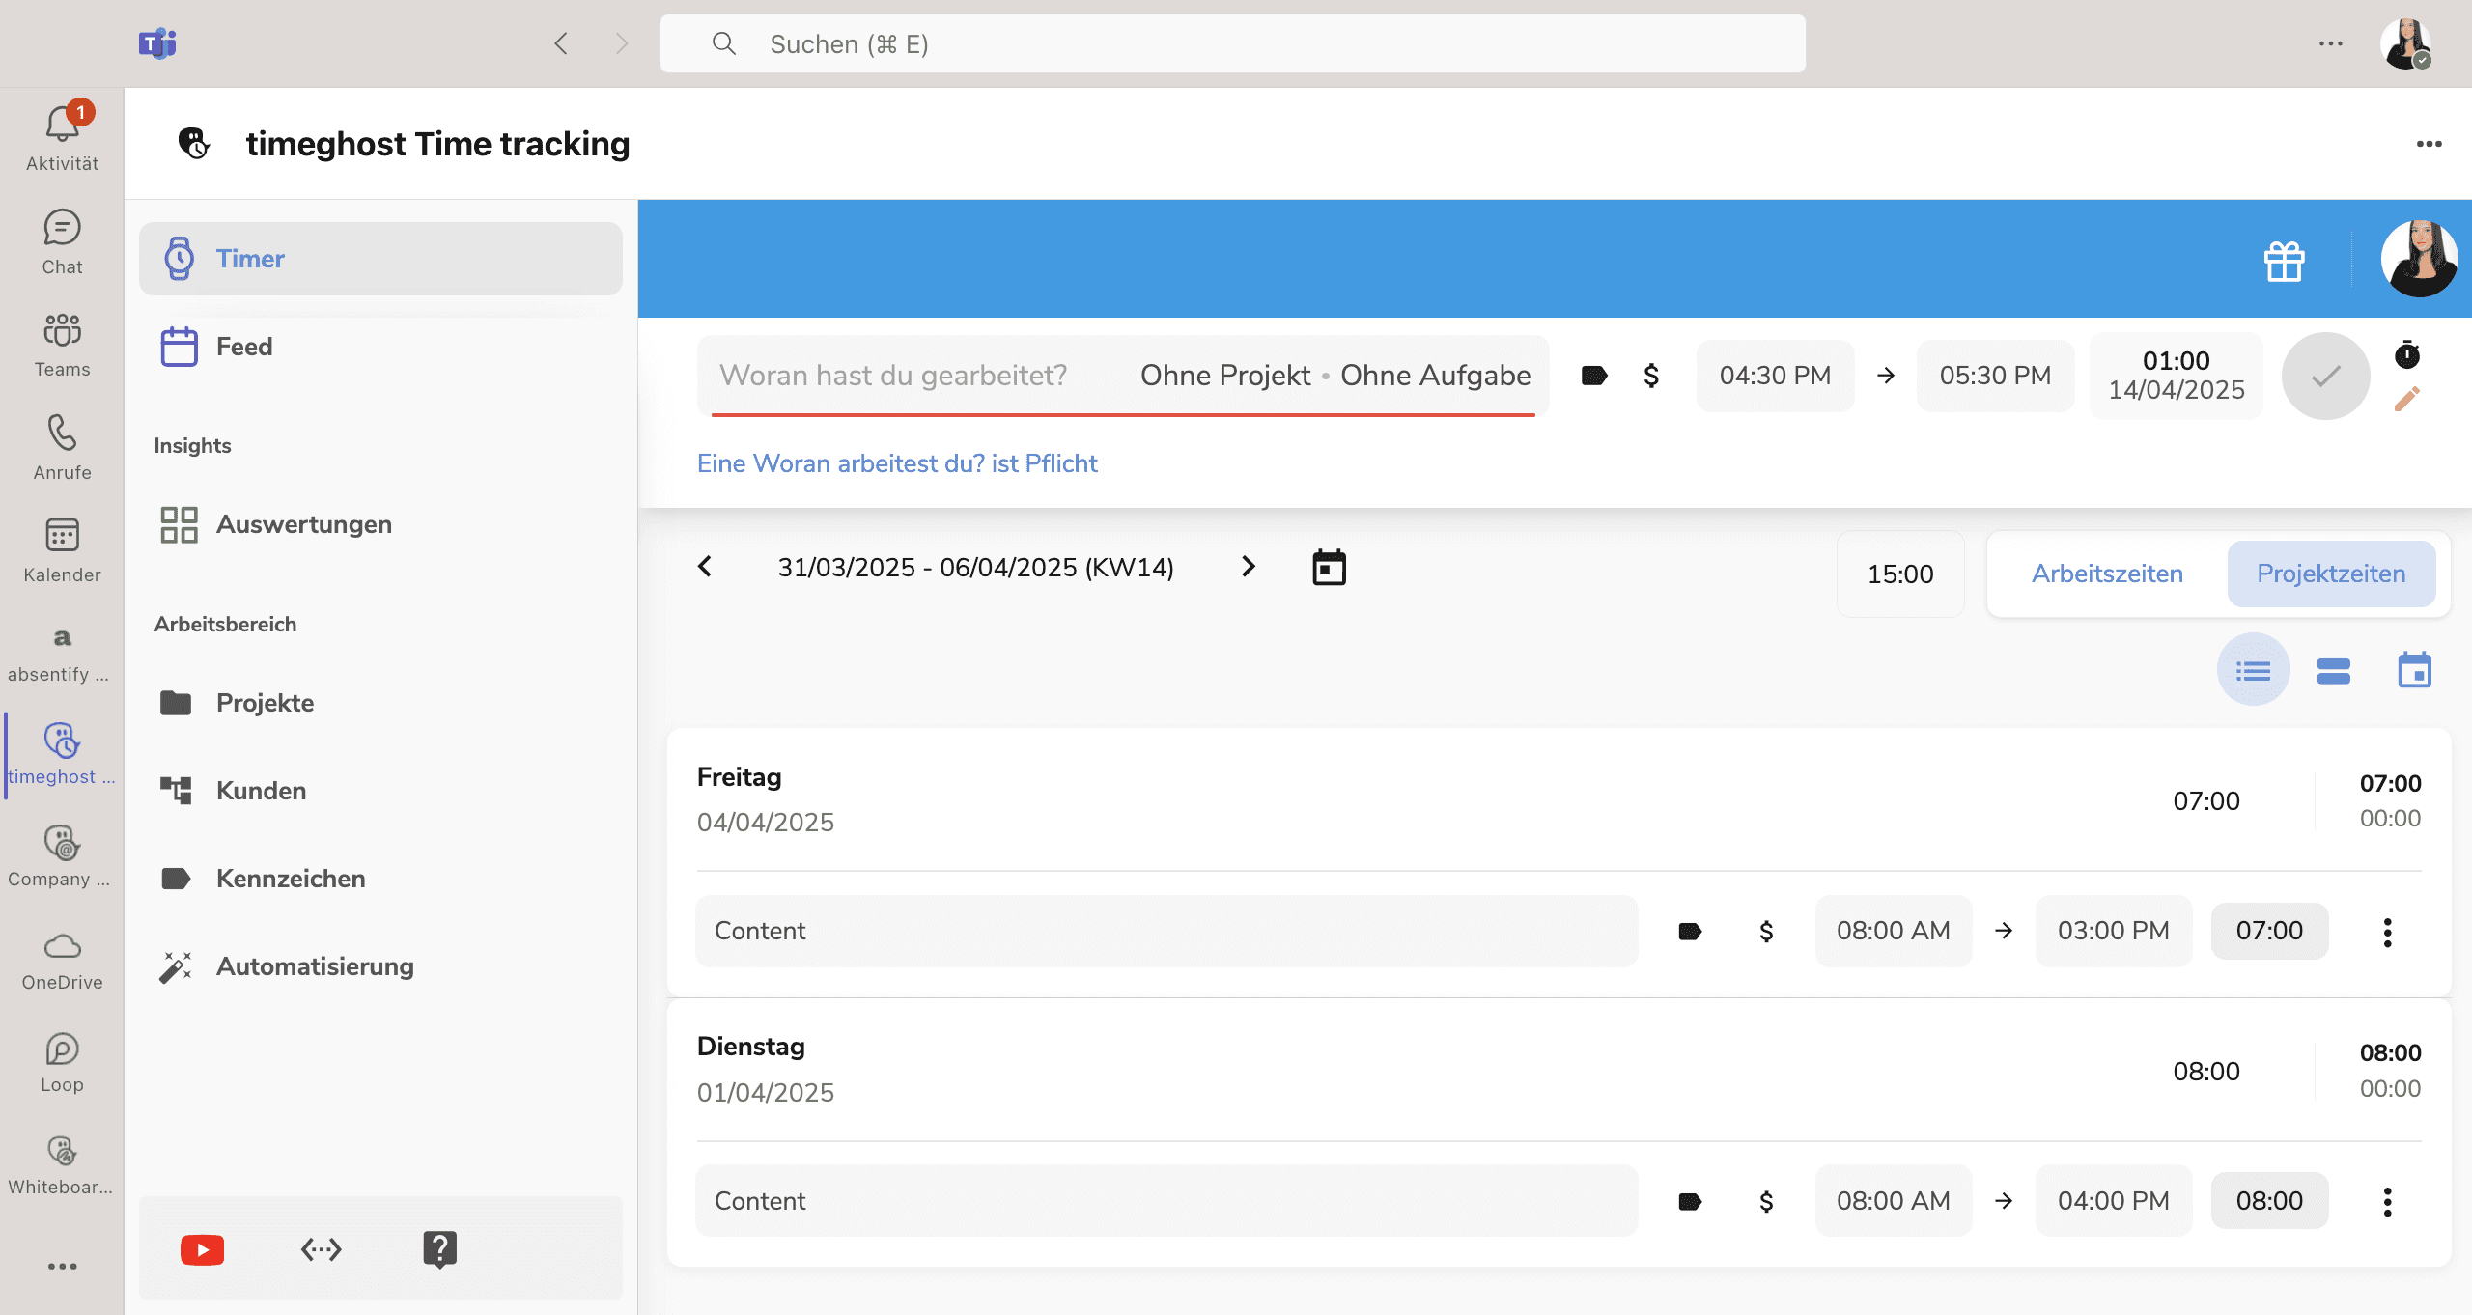2472x1315 pixels.
Task: Go to next week
Action: 1249,567
